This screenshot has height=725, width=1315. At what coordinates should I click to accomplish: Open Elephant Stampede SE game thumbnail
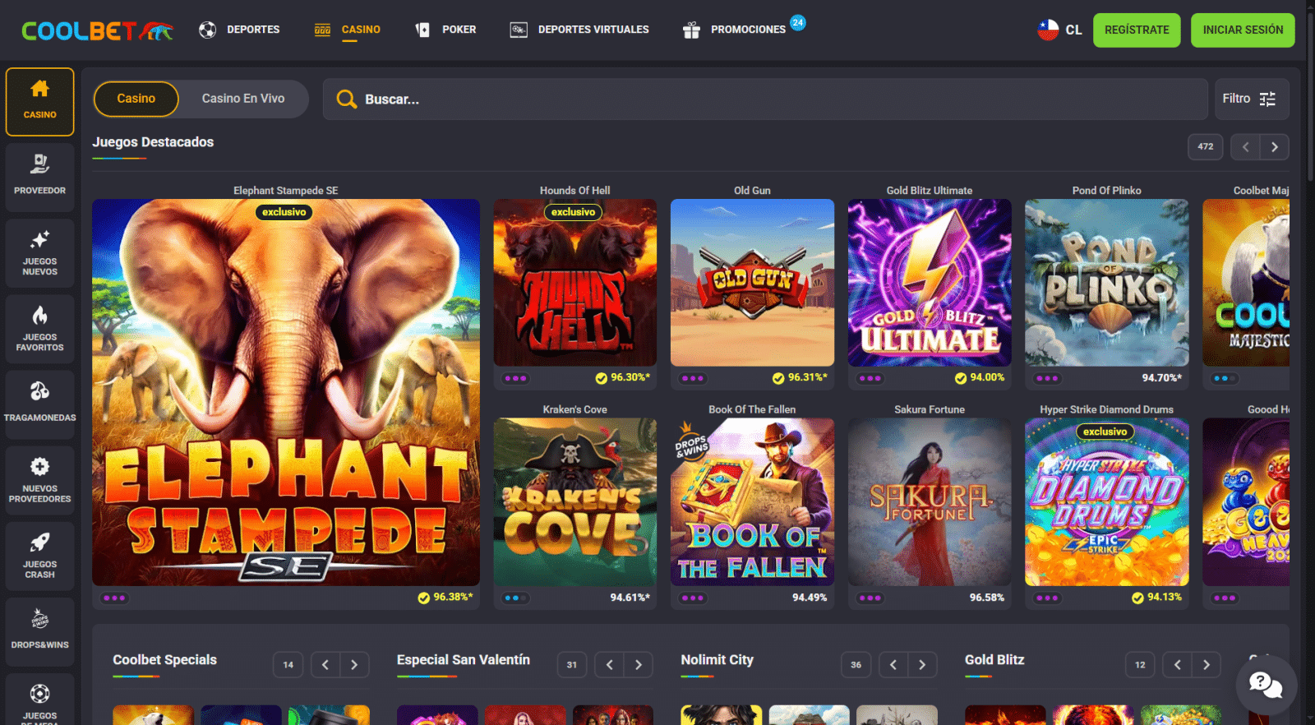click(x=286, y=392)
